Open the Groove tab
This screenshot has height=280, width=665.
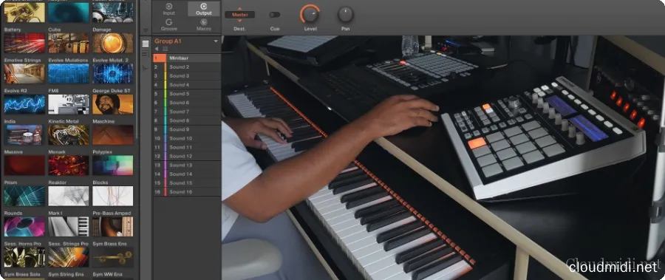pos(168,25)
